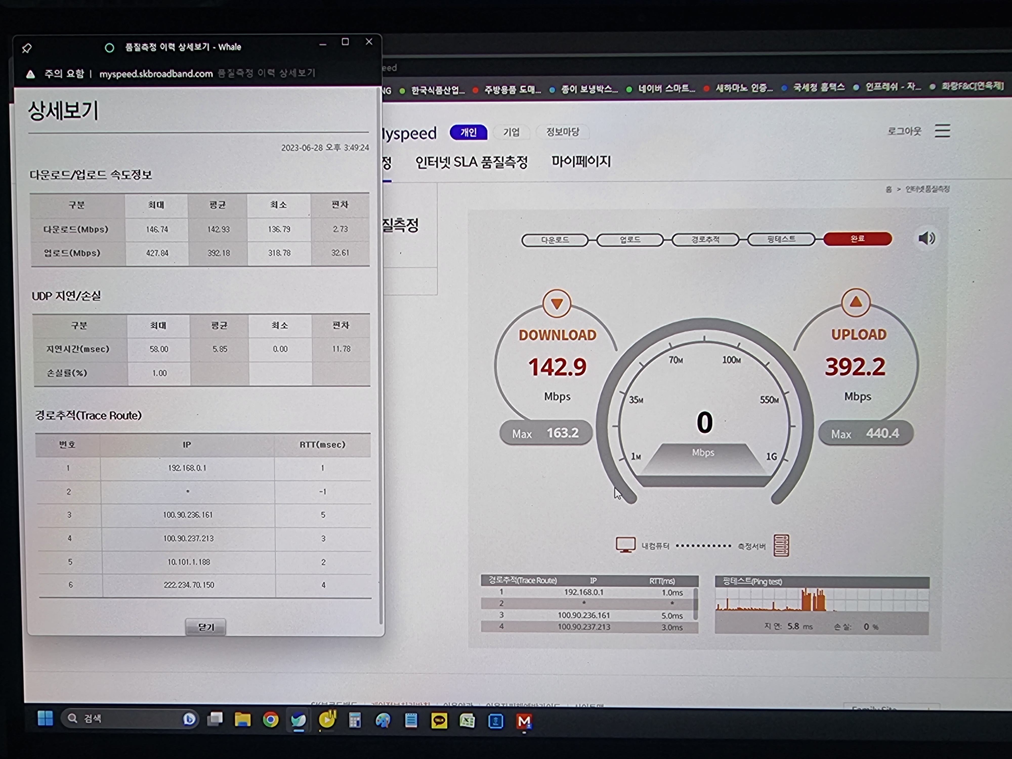Click the 142.93 download average cell
The height and width of the screenshot is (759, 1012).
(218, 229)
